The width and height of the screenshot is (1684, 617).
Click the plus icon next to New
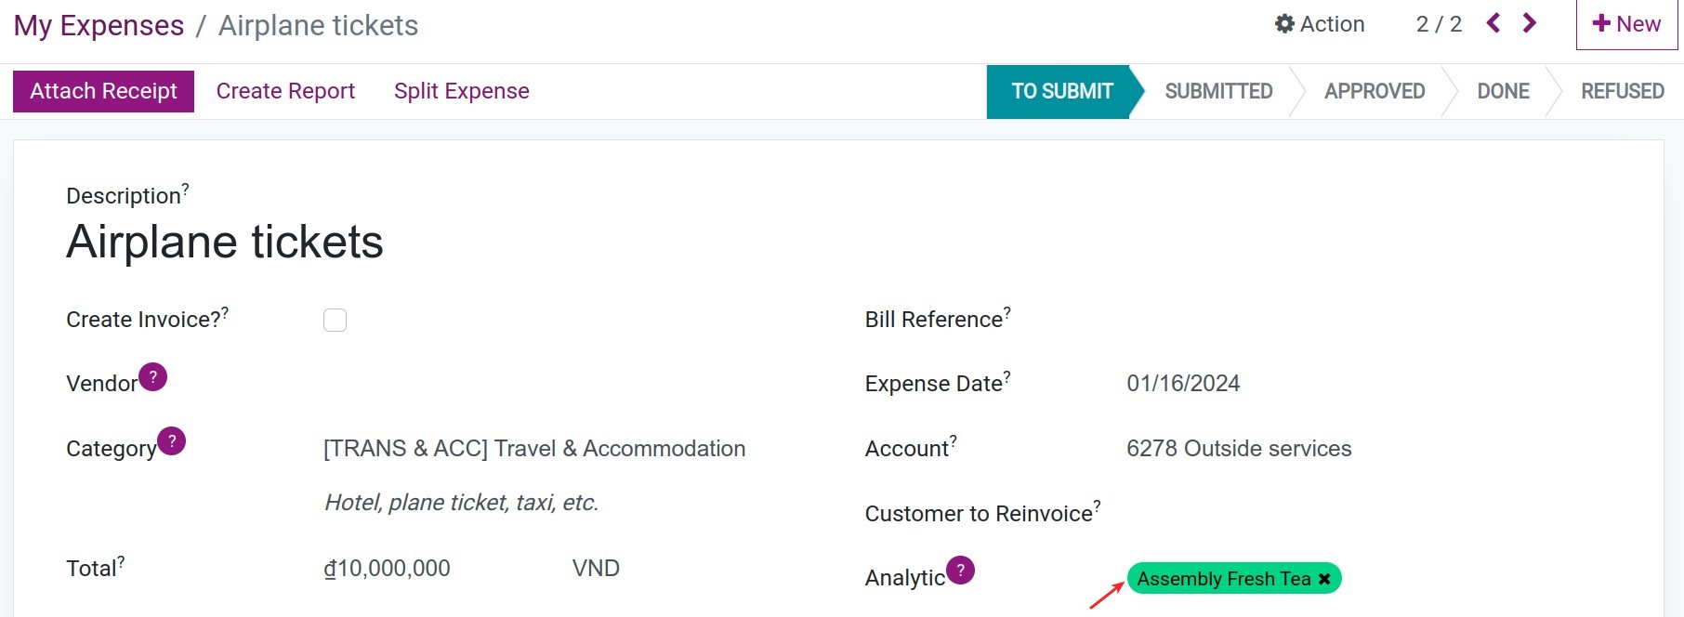(x=1600, y=23)
